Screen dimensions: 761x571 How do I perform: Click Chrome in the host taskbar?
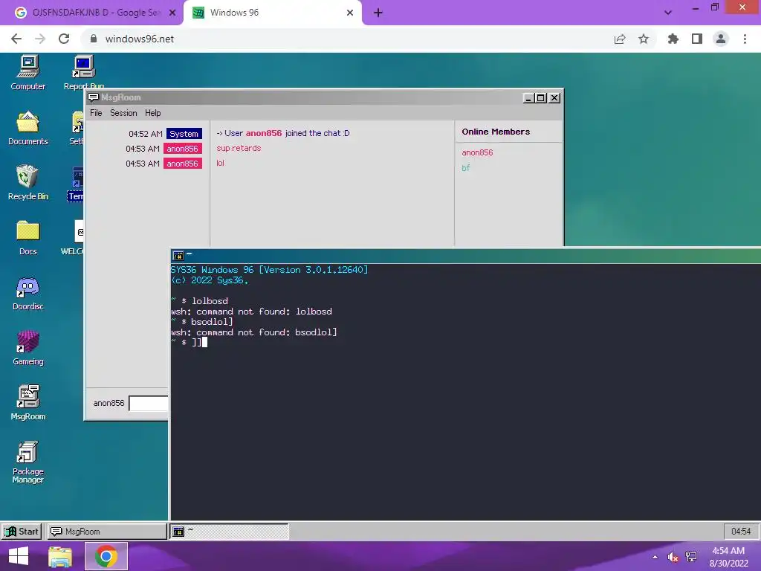click(106, 556)
